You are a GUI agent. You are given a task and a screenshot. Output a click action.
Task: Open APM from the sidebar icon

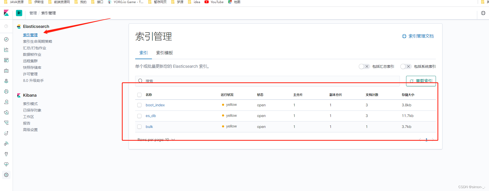coord(6,123)
